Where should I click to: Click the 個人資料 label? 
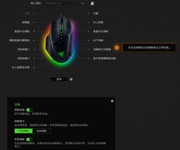click(x=36, y=3)
